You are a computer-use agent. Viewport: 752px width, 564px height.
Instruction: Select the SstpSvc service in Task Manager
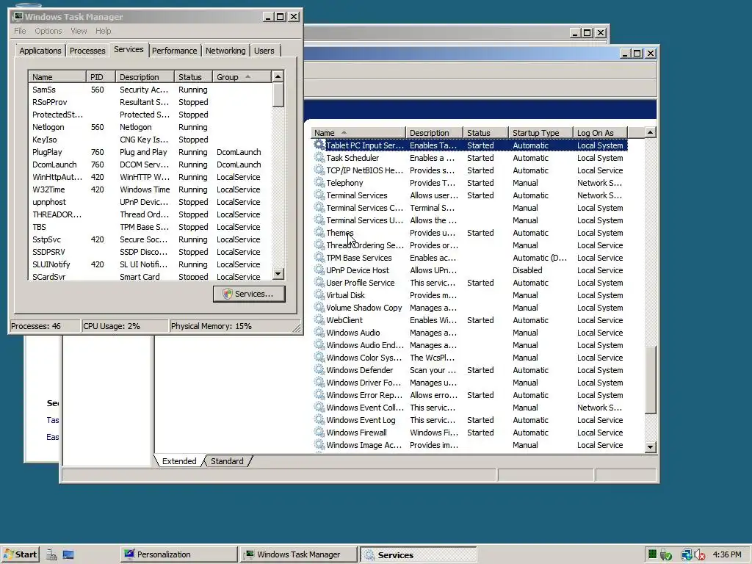[x=150, y=239]
